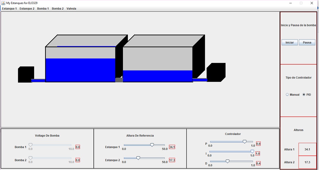Click the Tipo de Controlador label
The height and width of the screenshot is (170, 319).
(299, 78)
